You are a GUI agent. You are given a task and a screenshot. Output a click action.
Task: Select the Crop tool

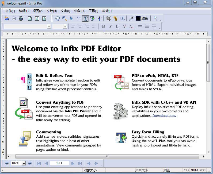(108, 18)
